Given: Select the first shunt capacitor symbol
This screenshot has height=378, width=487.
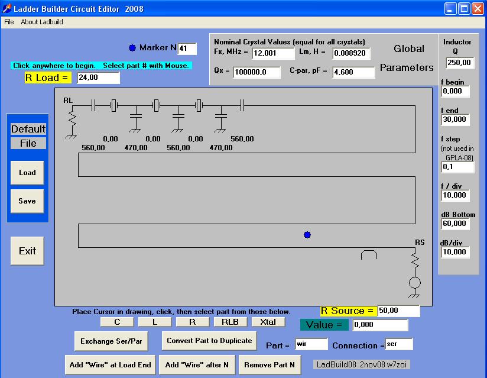Looking at the screenshot, I should 135,119.
